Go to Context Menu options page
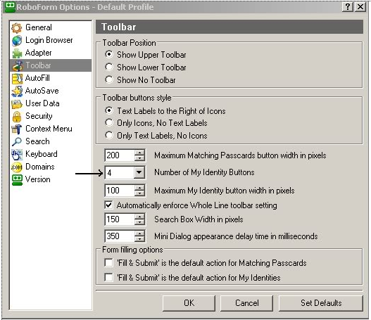 tap(49, 129)
